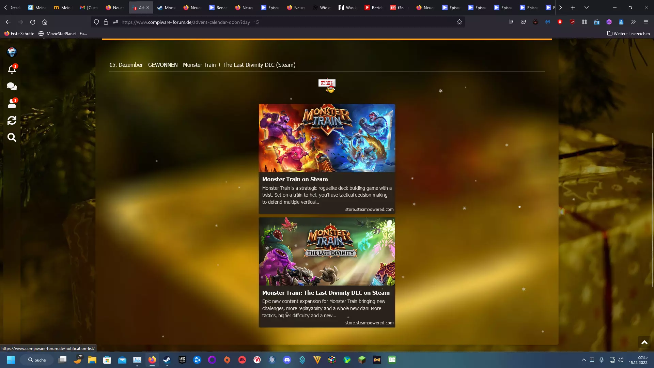Switch to the Was k Facebook tab
Viewport: 654px width, 368px height.
347,7
